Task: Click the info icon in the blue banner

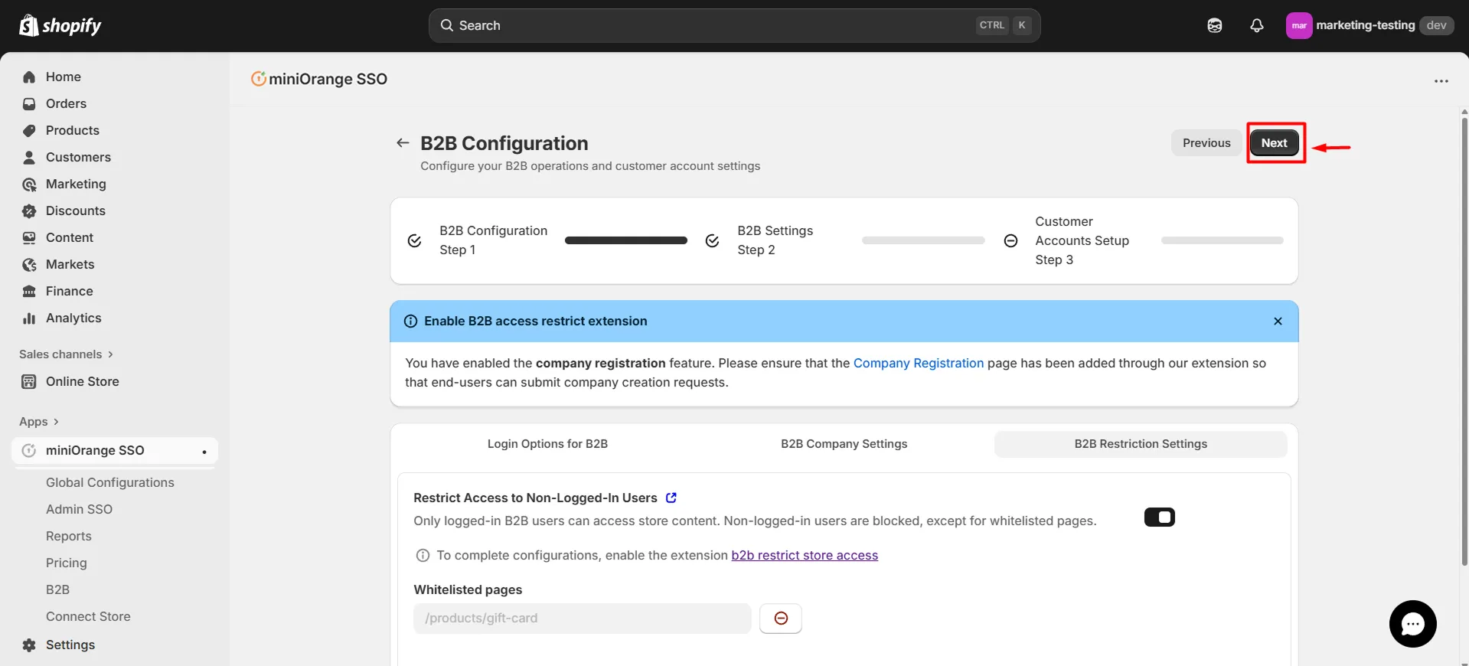Action: coord(411,321)
